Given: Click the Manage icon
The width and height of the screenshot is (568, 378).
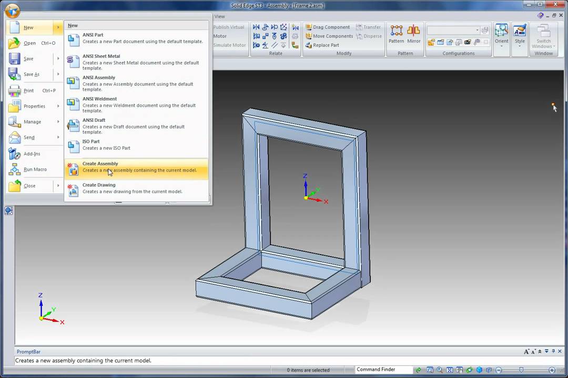Looking at the screenshot, I should 15,122.
